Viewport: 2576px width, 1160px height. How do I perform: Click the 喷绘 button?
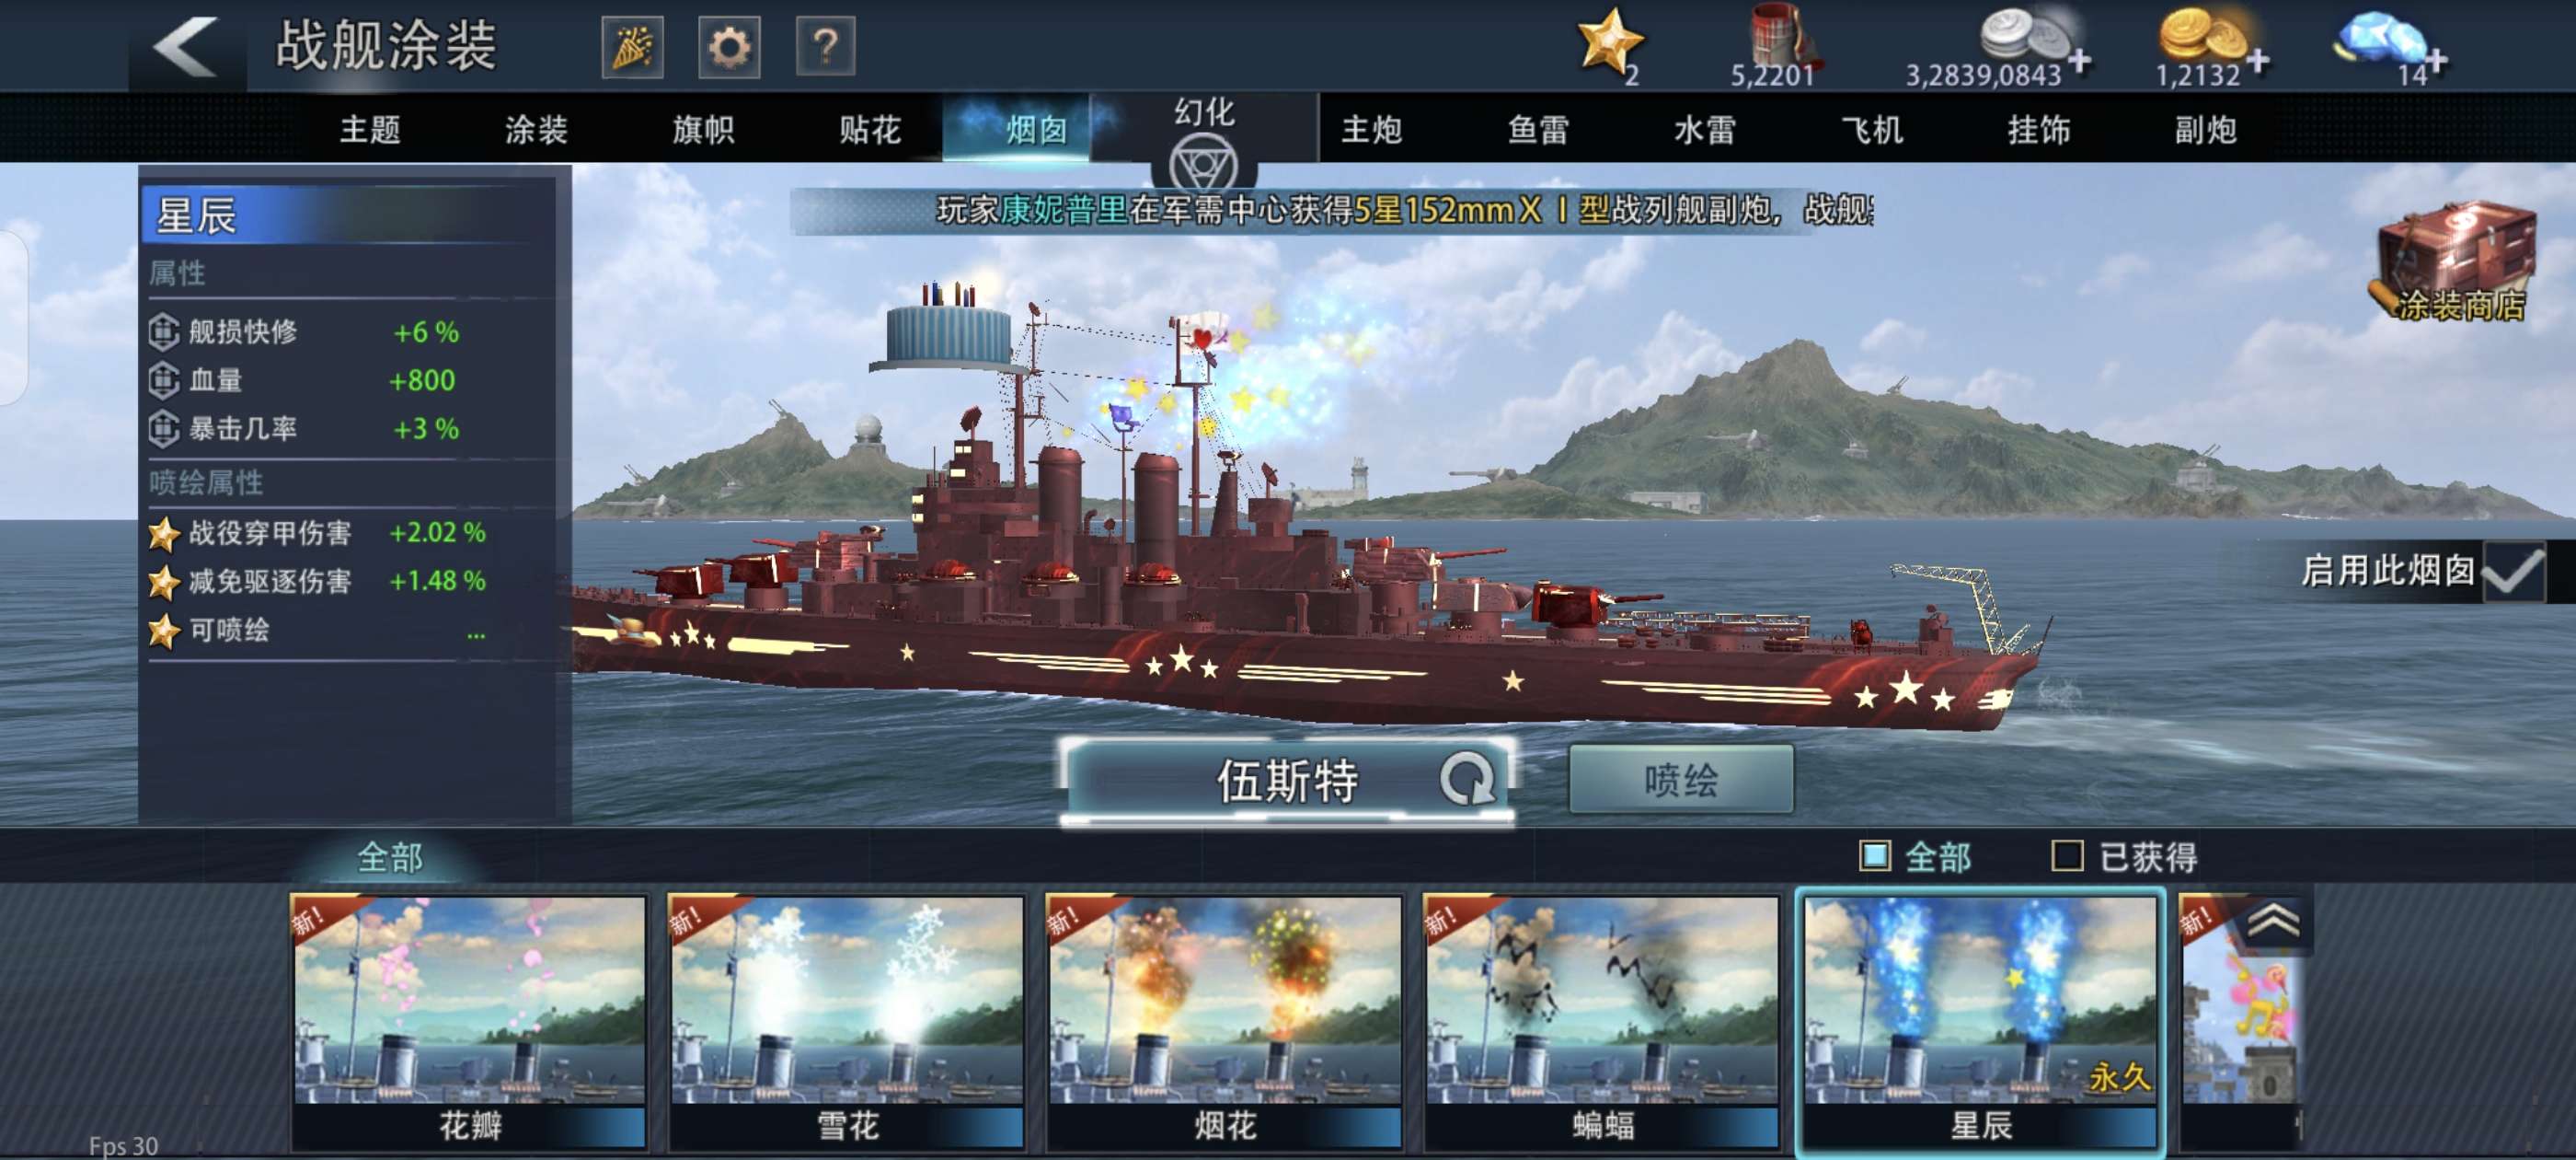(x=1681, y=780)
